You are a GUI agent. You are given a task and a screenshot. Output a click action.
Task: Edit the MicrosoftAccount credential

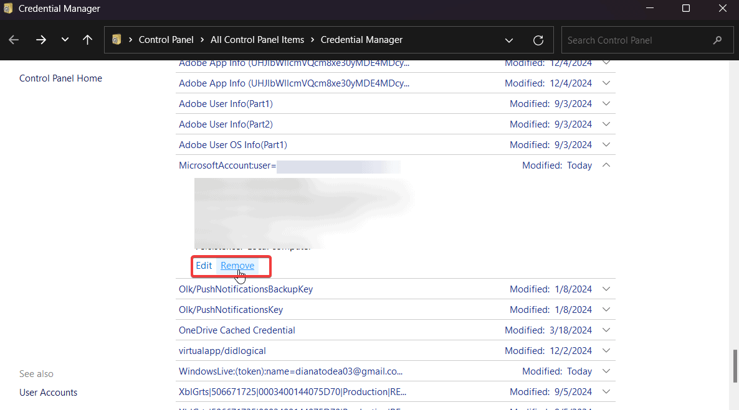tap(204, 266)
